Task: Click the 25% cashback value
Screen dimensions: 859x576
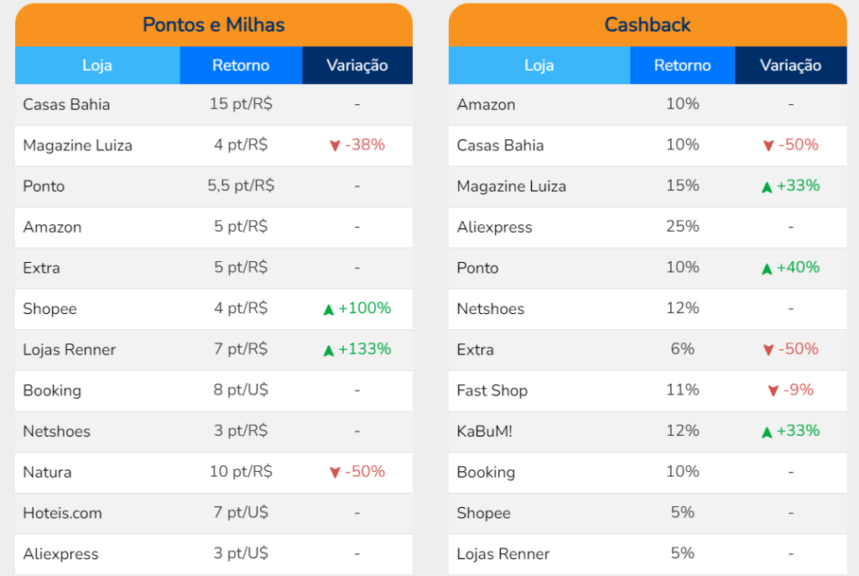Action: pyautogui.click(x=682, y=227)
